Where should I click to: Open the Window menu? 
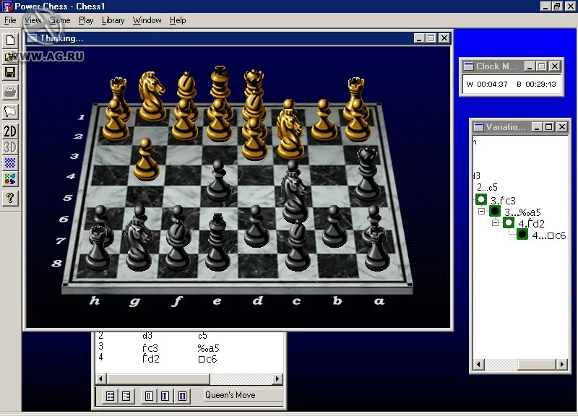147,20
